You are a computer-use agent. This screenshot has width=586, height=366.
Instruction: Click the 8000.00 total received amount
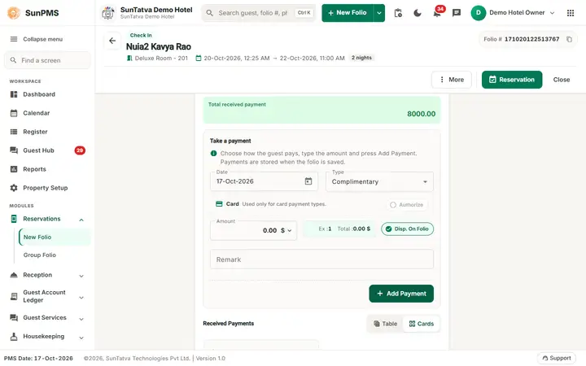point(422,114)
